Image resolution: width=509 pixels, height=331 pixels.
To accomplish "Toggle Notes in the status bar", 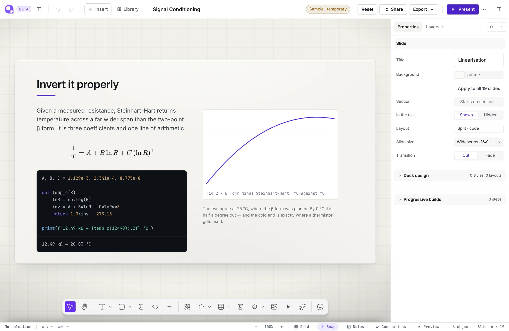I will (356, 327).
